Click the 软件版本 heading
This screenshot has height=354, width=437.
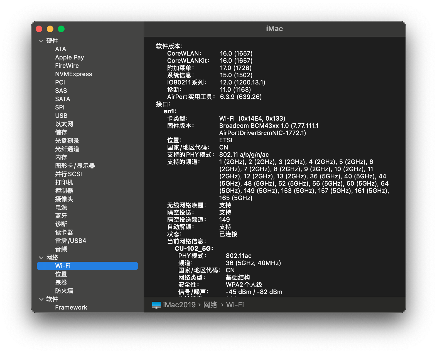click(170, 46)
